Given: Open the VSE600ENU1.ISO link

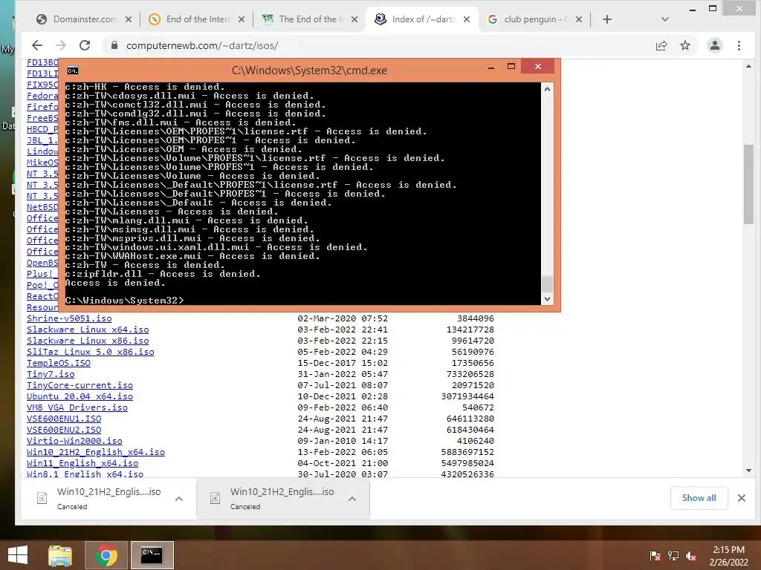Looking at the screenshot, I should coord(64,419).
